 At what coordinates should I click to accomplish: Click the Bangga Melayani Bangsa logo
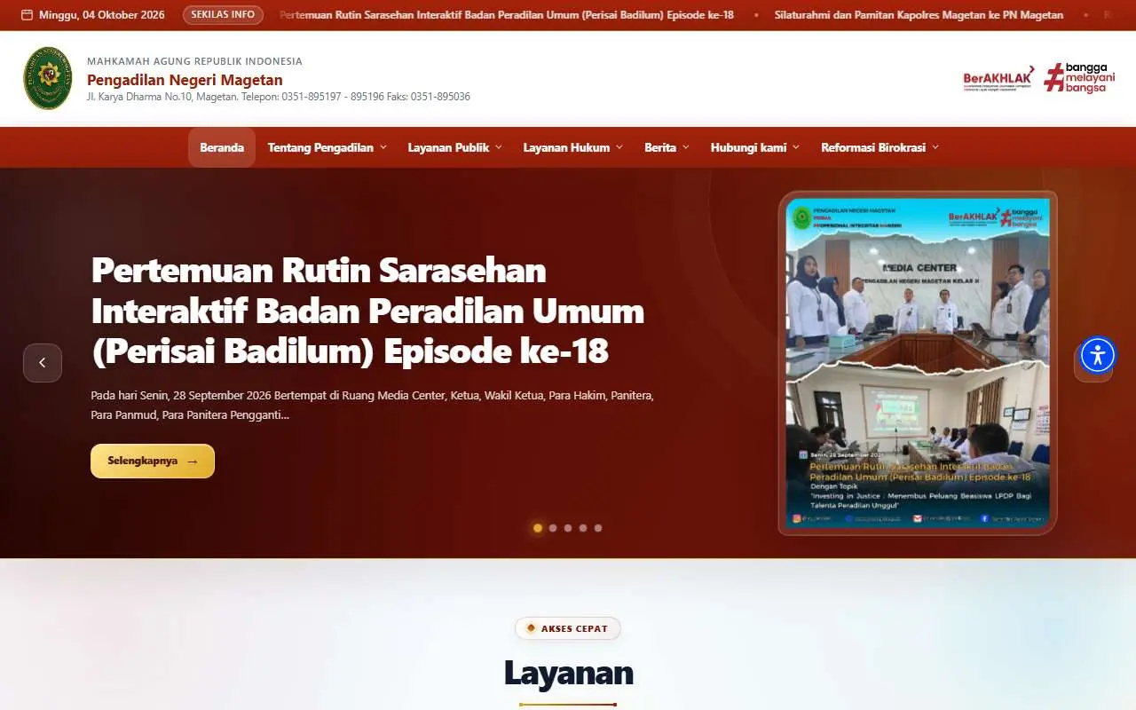(1079, 77)
